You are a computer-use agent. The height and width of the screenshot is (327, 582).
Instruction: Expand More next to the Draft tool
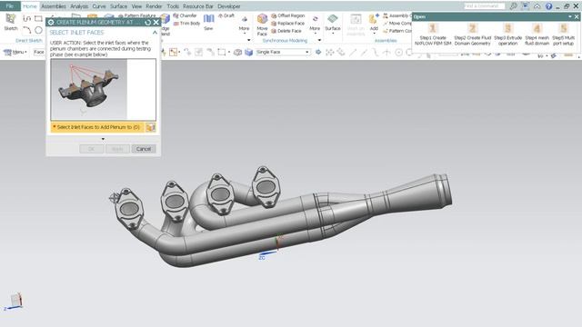(x=244, y=25)
